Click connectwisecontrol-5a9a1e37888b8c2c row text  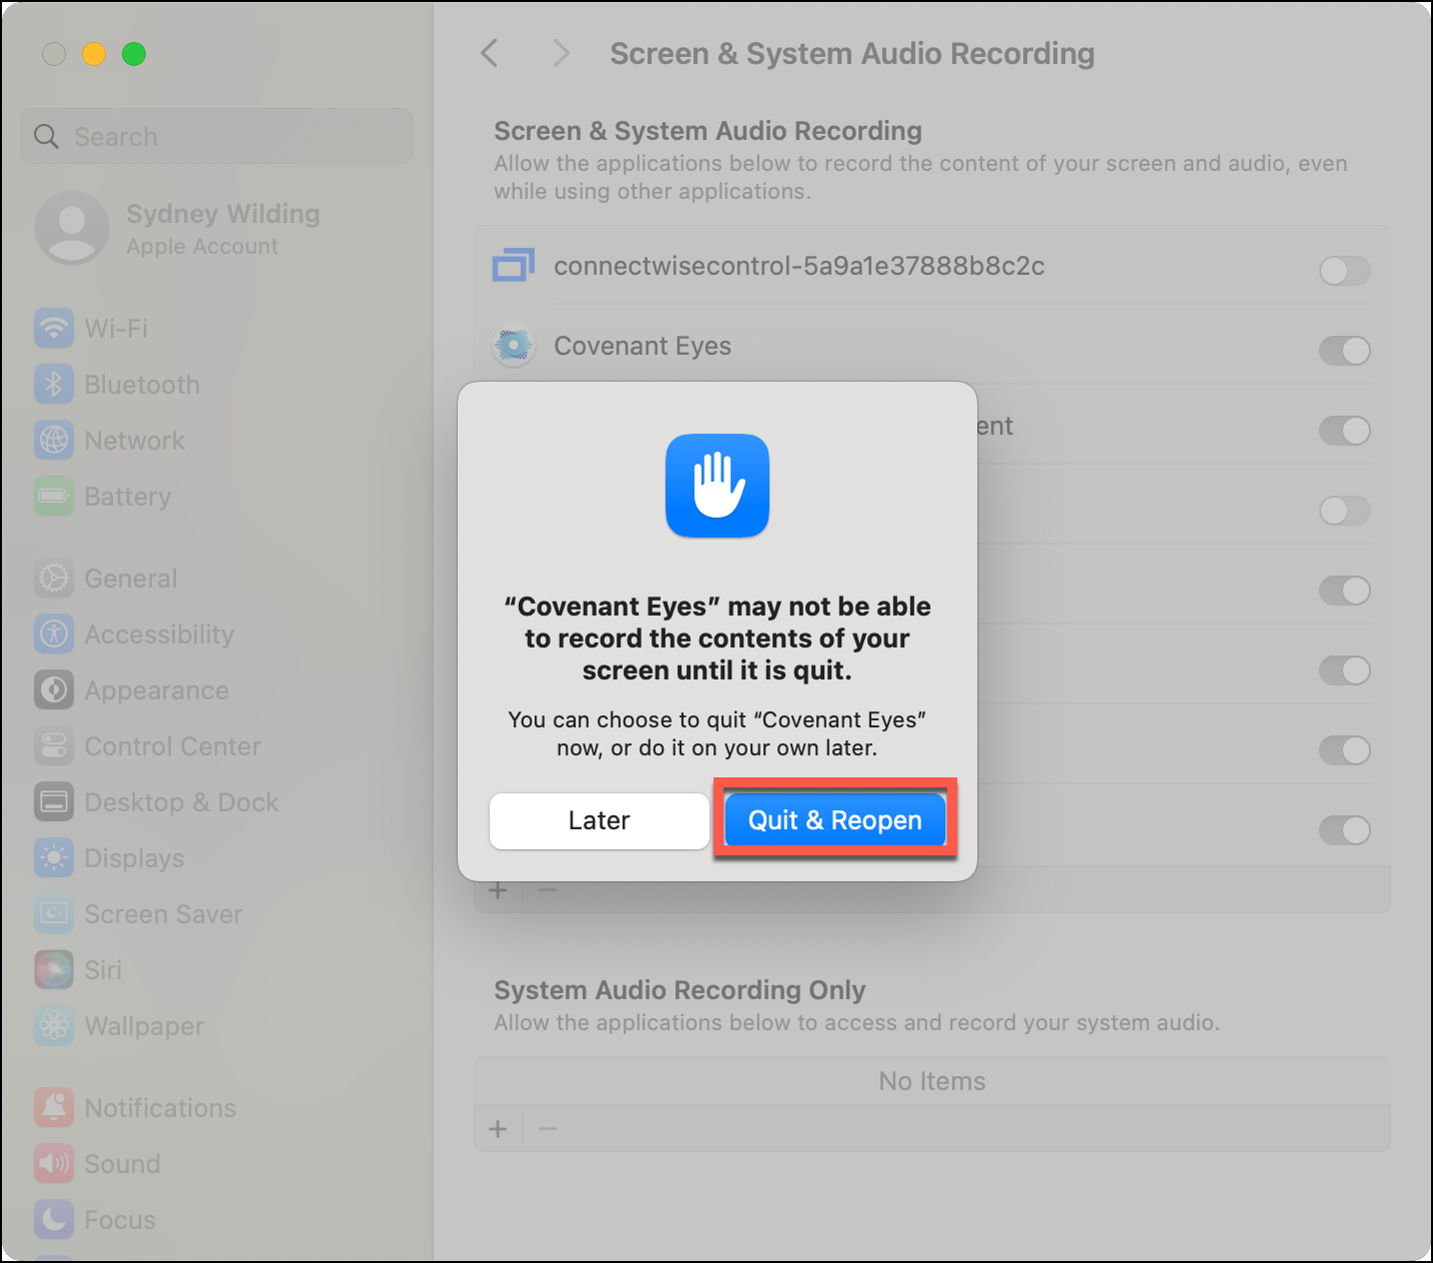pyautogui.click(x=799, y=266)
